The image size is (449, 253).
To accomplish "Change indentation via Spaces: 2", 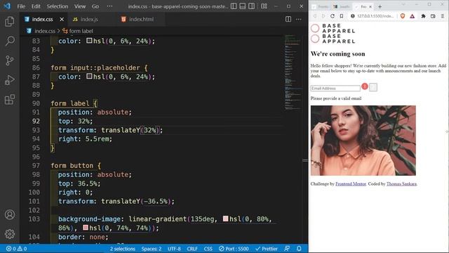I will point(152,249).
